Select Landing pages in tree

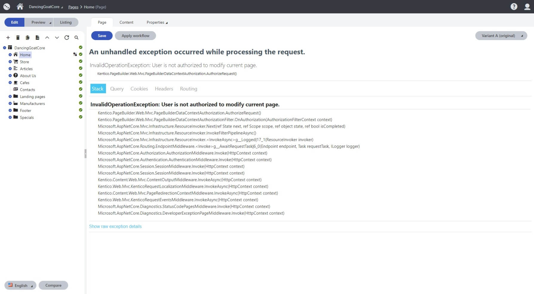pos(33,97)
